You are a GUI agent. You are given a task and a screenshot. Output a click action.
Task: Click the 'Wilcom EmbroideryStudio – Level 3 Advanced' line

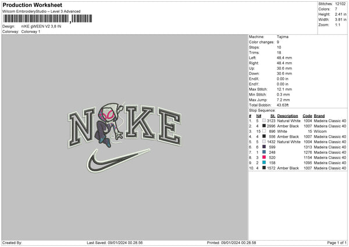pos(41,12)
